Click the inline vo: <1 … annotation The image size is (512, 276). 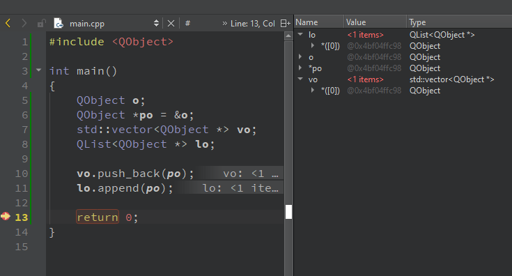(x=251, y=174)
